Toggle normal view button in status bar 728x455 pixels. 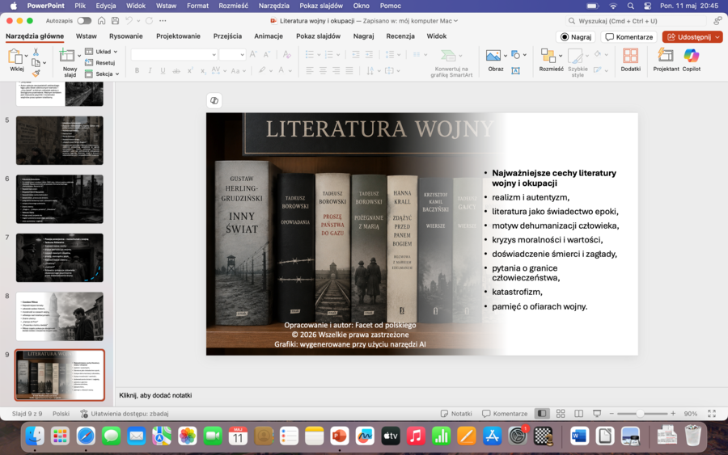tap(542, 413)
